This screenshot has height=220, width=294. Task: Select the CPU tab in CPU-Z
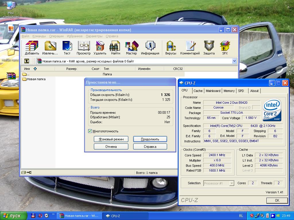coord(185,90)
